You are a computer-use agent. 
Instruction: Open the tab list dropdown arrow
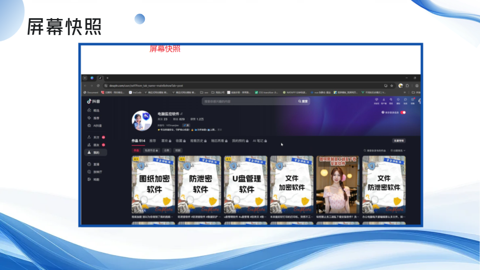(85, 78)
